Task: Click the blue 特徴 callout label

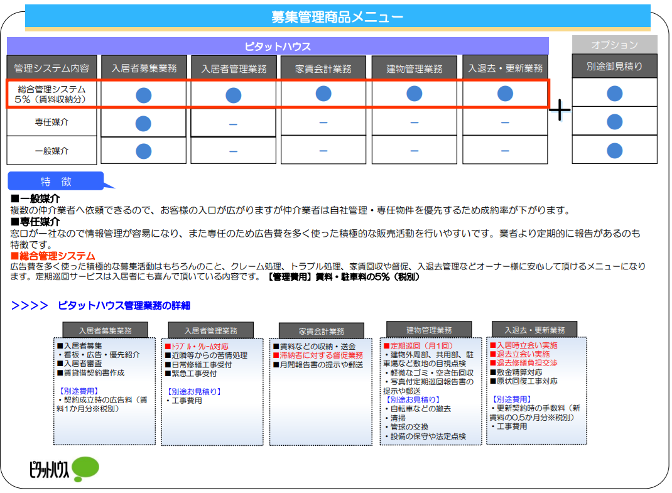Action: 56,181
